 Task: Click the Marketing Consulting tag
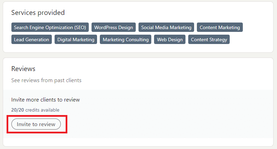126,40
